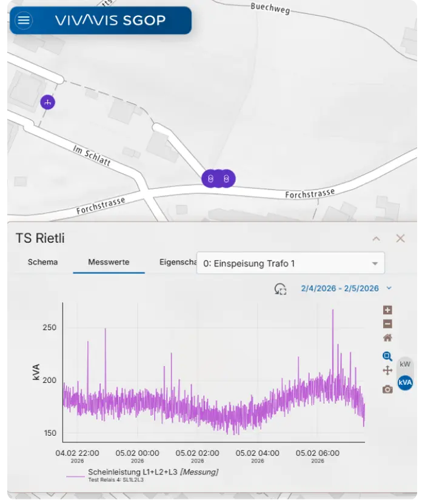
Task: Select the right transformer marker on Forchstrasse
Action: [227, 179]
